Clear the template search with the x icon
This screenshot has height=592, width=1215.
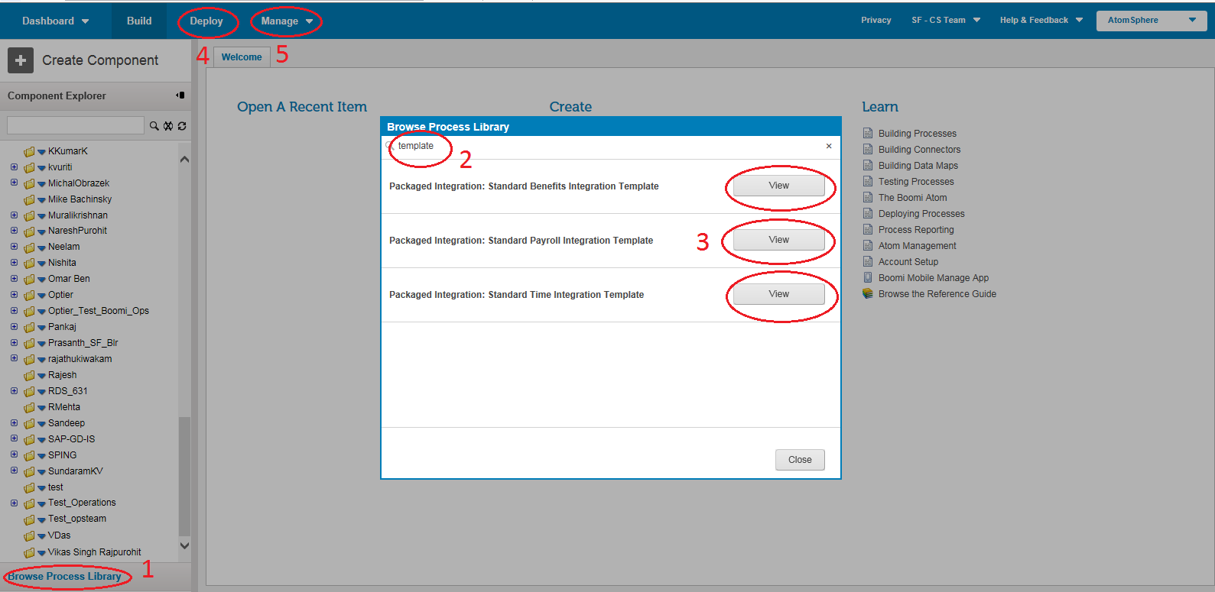(829, 146)
